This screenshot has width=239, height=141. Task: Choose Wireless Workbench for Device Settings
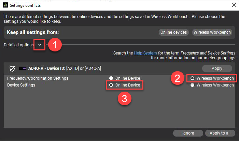click(x=192, y=85)
